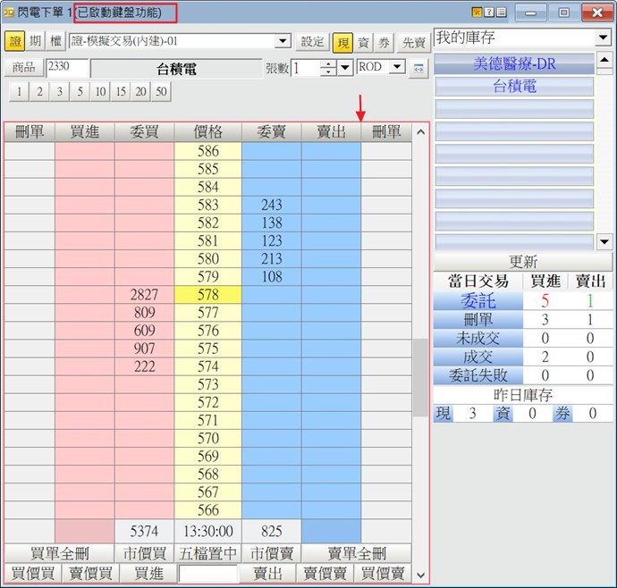Select 美德醫療-DR in inventory list
The width and height of the screenshot is (617, 588).
tap(514, 64)
